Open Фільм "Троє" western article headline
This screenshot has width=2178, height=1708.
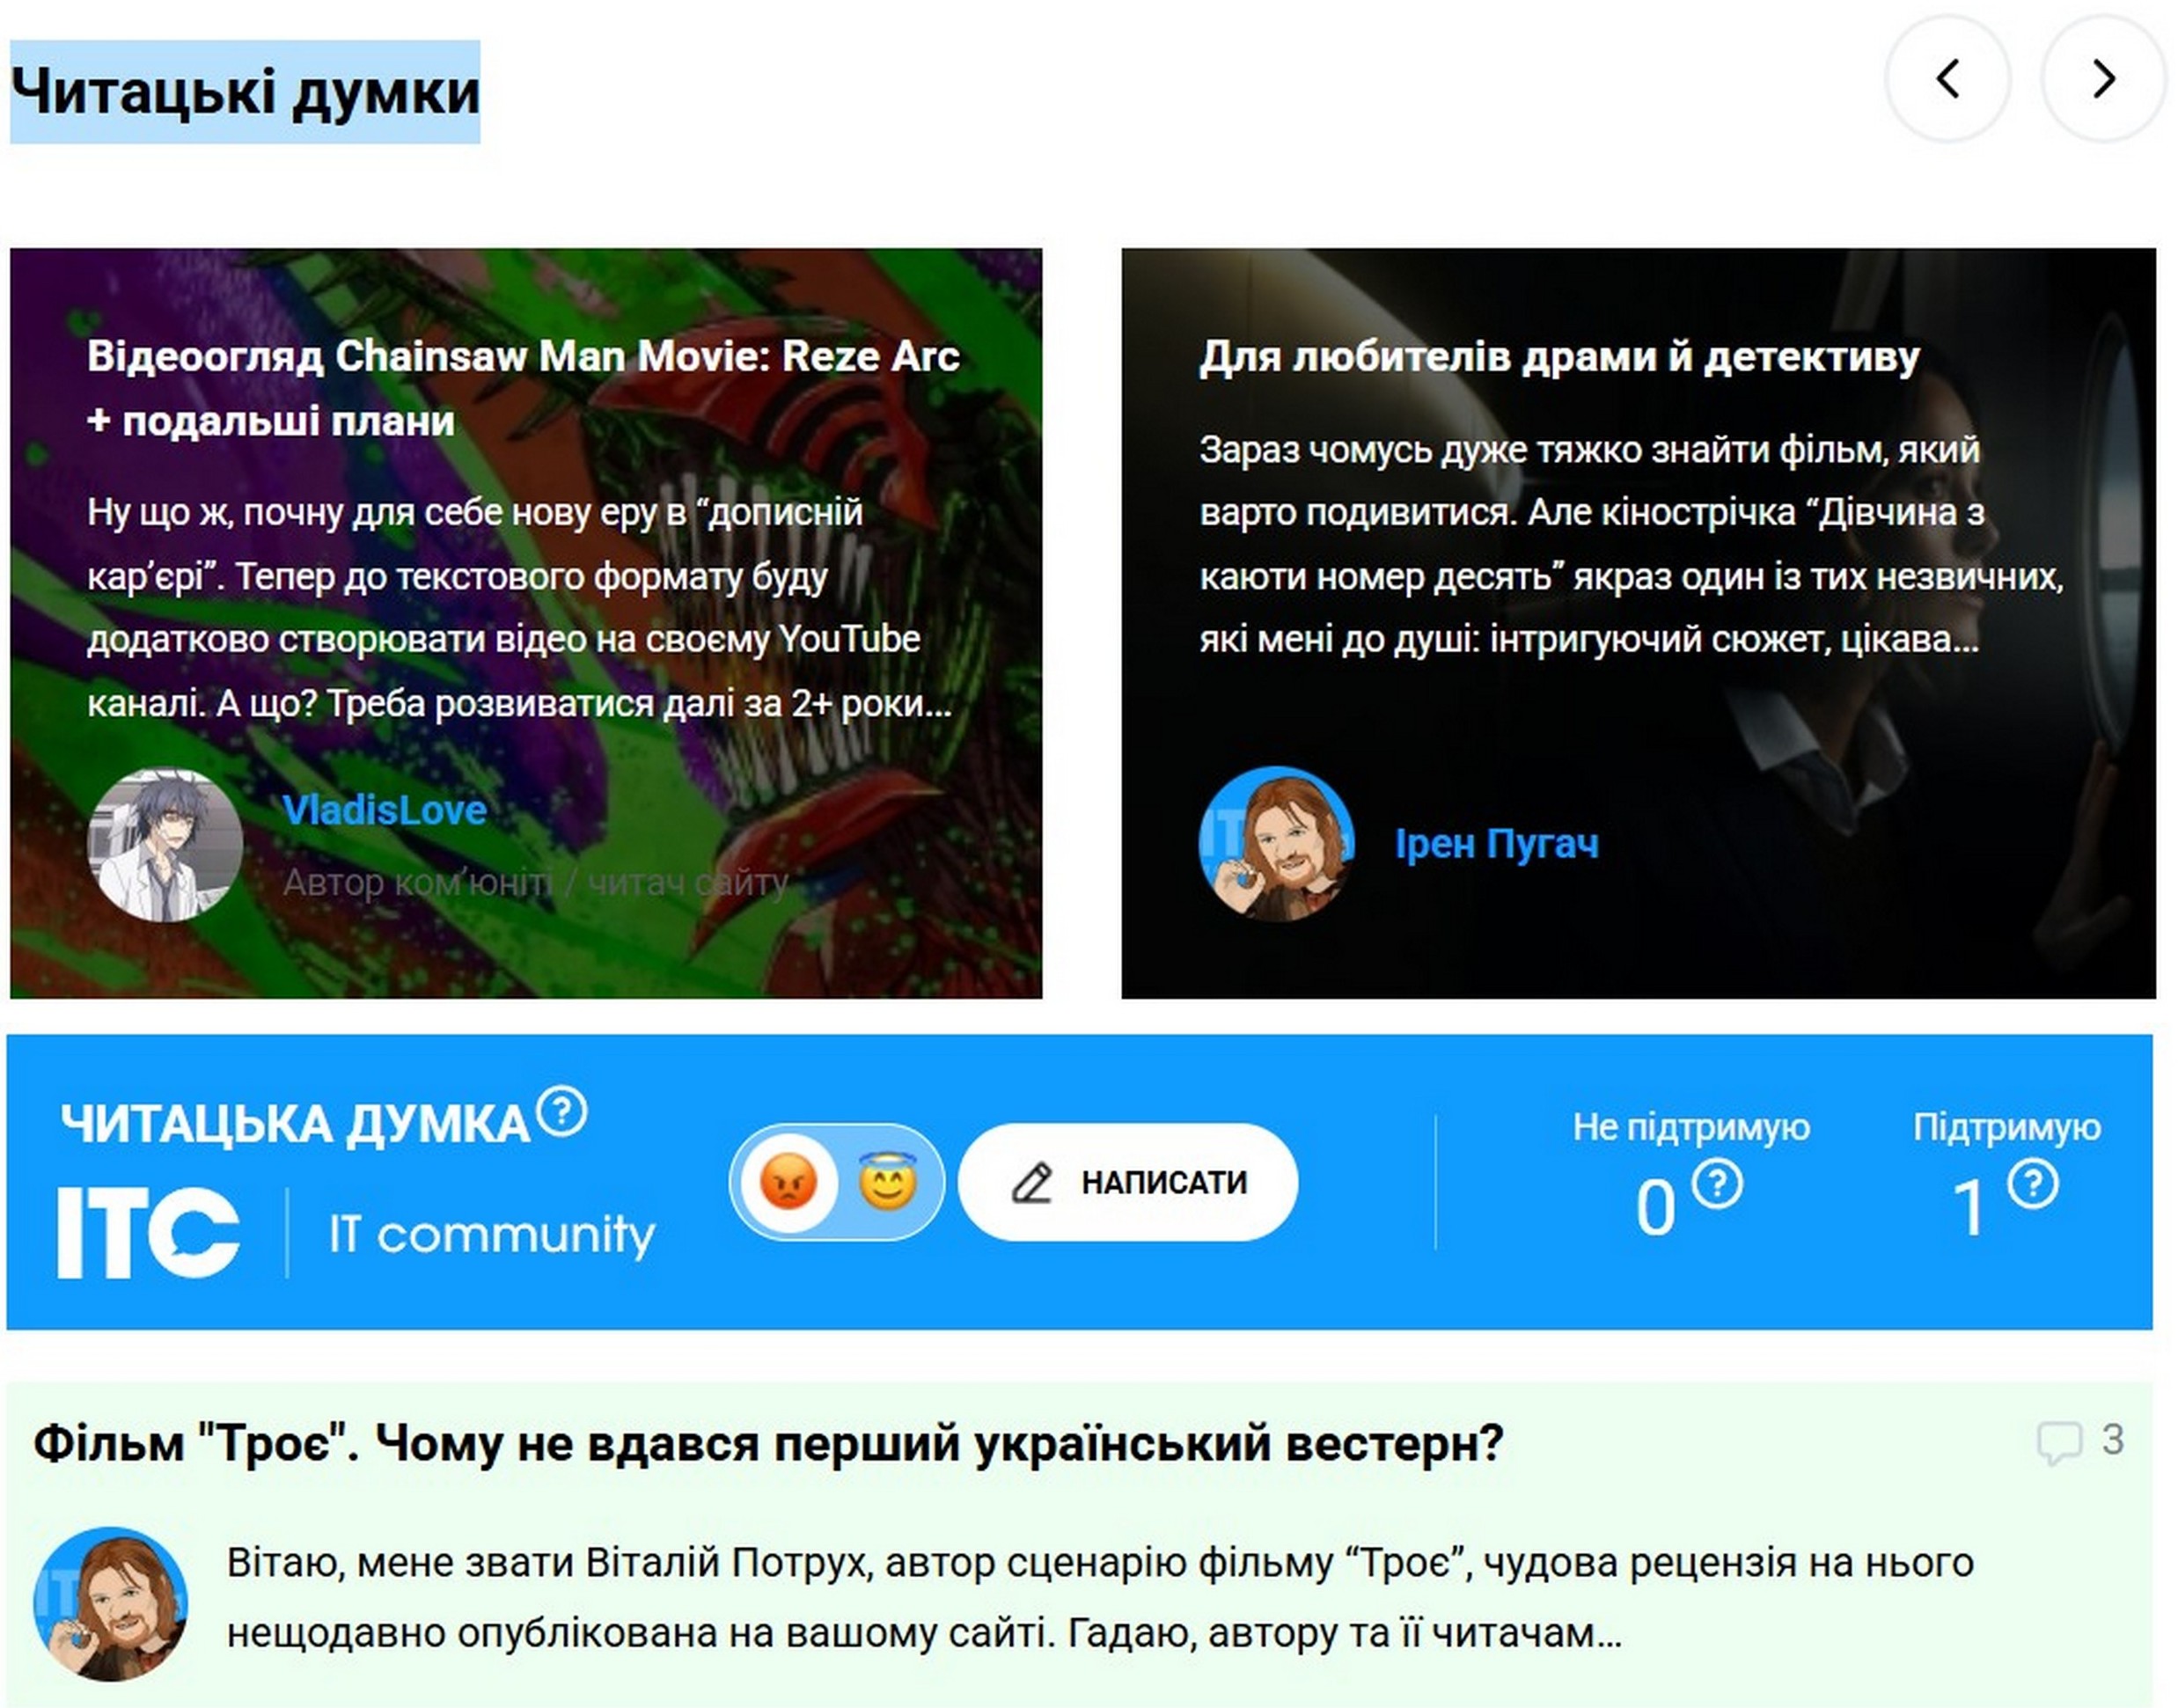pos(768,1443)
